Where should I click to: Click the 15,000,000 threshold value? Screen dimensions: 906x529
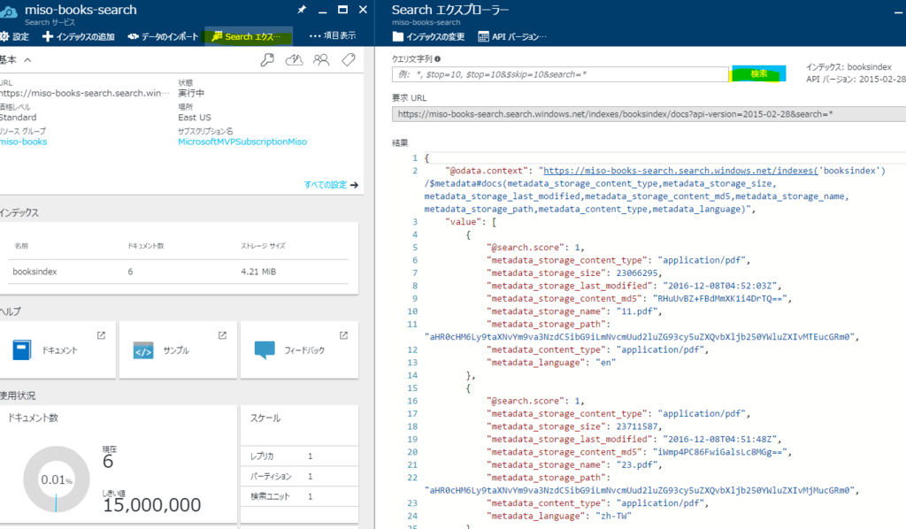tap(152, 505)
